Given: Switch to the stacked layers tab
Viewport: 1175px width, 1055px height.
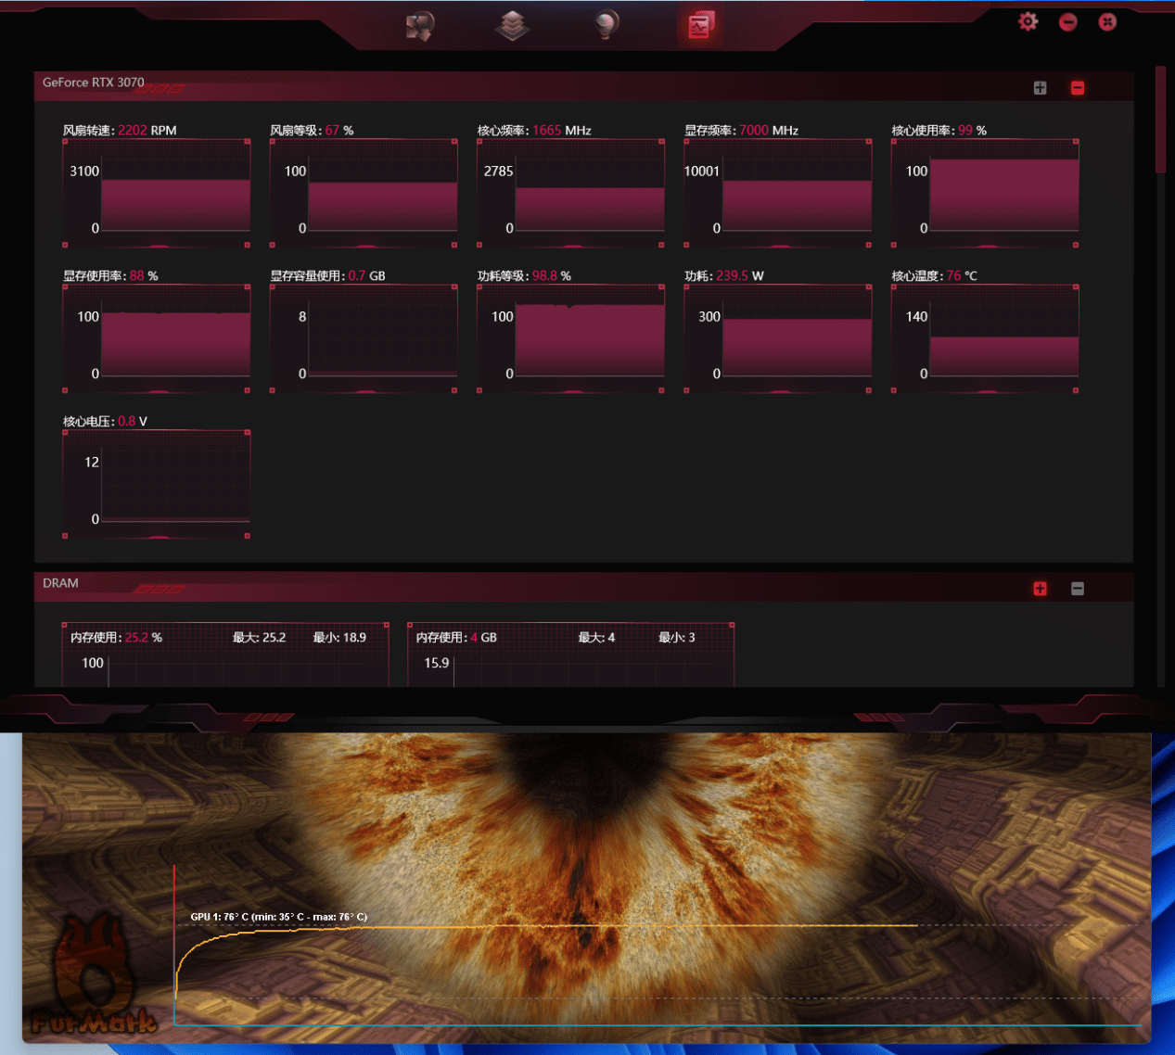Looking at the screenshot, I should [512, 26].
